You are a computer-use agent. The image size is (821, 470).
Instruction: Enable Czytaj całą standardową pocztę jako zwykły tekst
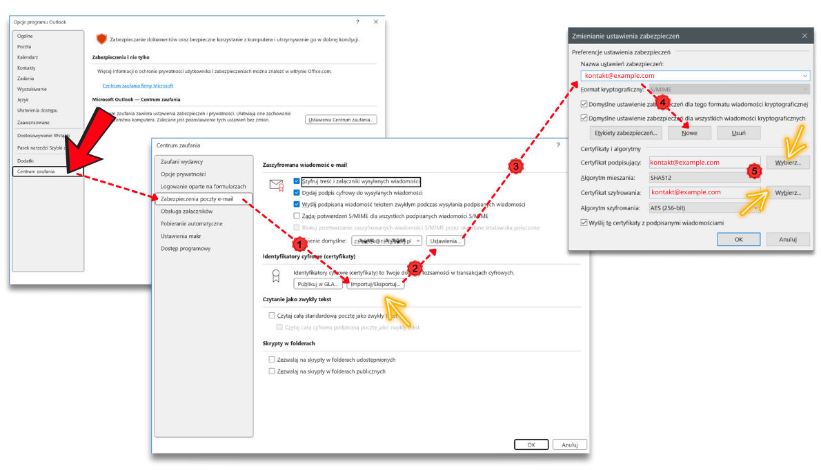pyautogui.click(x=272, y=316)
